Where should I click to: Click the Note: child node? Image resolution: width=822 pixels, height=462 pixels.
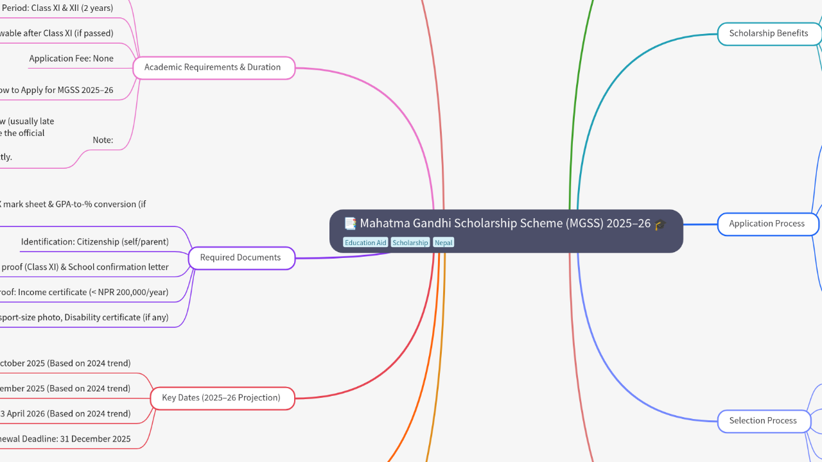[x=103, y=140]
